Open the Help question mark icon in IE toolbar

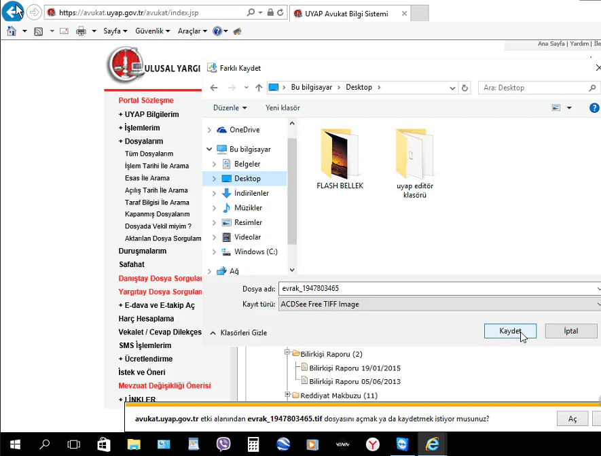pyautogui.click(x=217, y=31)
